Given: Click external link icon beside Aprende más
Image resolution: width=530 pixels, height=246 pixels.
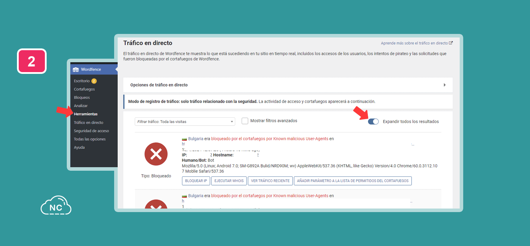Looking at the screenshot, I should pyautogui.click(x=451, y=43).
